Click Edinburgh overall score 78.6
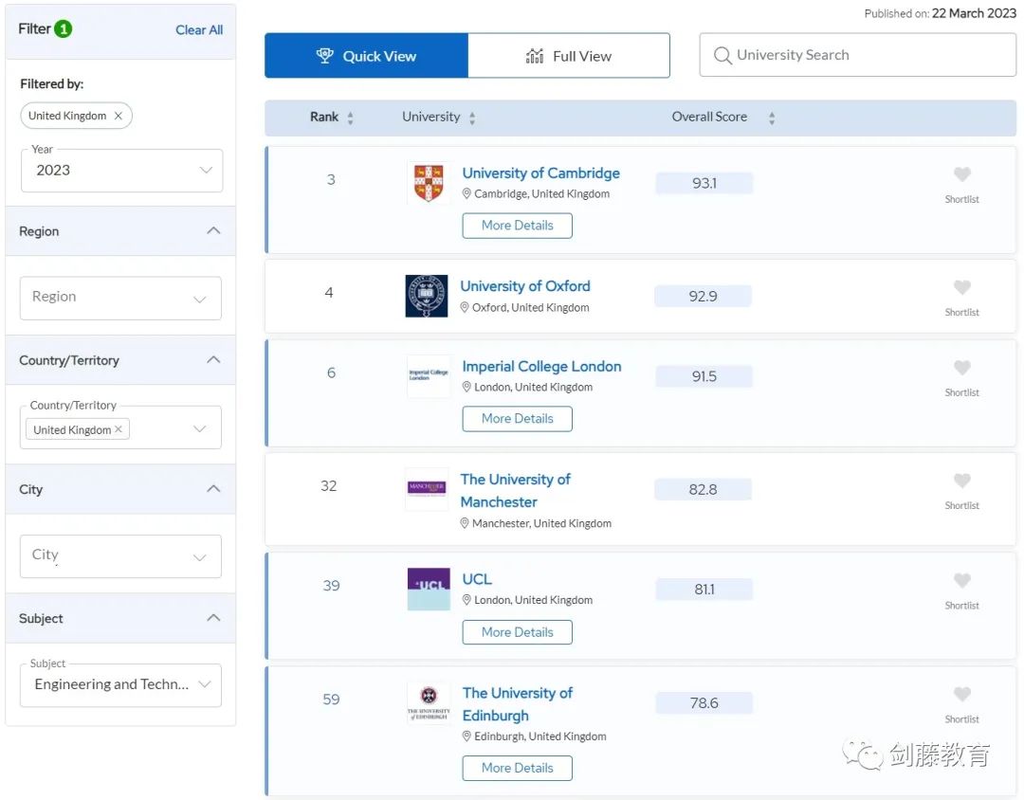Image resolution: width=1024 pixels, height=800 pixels. coord(704,702)
